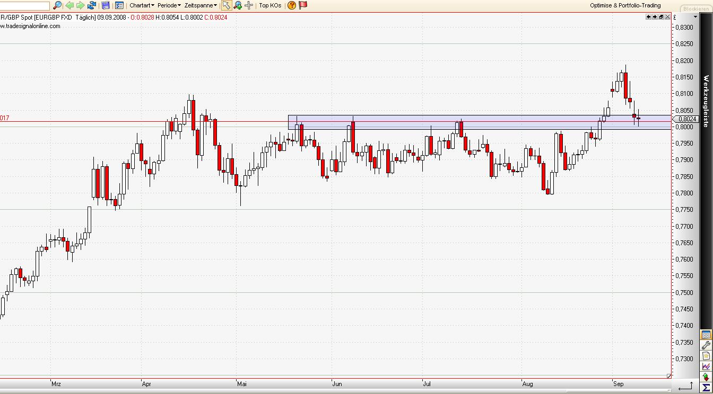The height and width of the screenshot is (394, 713).
Task: Open the Sigma icon in the sidebar
Action: tap(706, 387)
